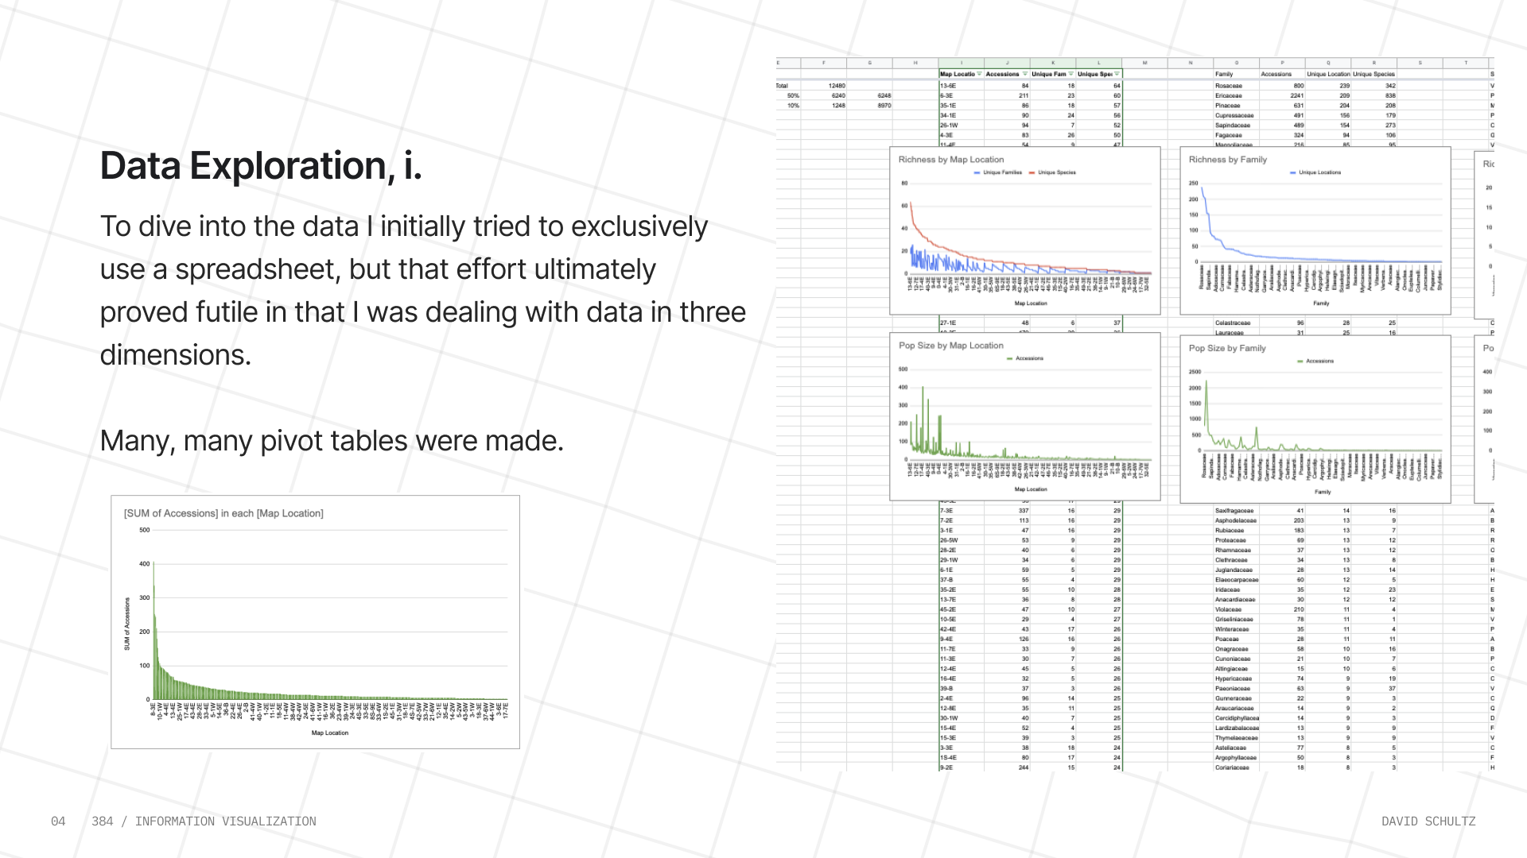This screenshot has width=1527, height=858.
Task: Select the Pop Size by Map Location chart
Action: pos(1024,417)
